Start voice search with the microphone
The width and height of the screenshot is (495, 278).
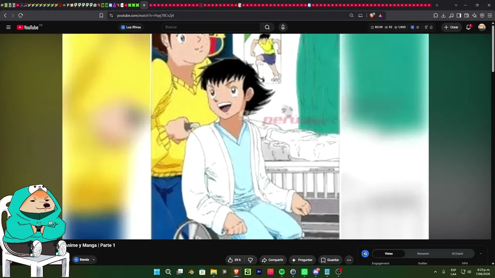pos(283,27)
